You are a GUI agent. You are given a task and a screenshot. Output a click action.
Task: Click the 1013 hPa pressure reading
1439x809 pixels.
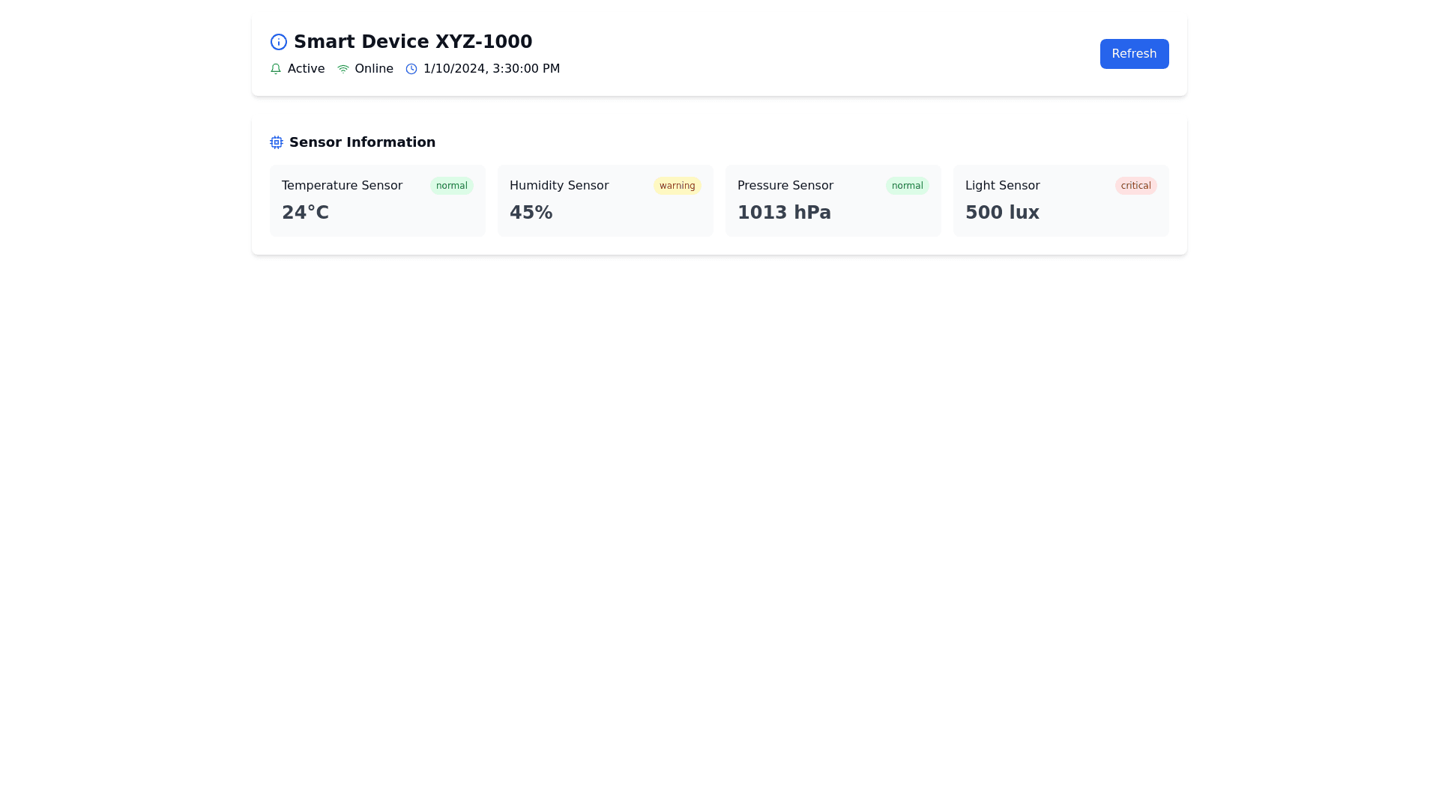point(784,213)
